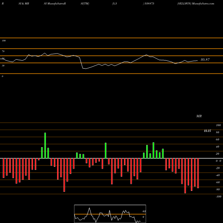Click the '18.33' value near MR panel
The height and width of the screenshot is (223, 223).
[207, 131]
